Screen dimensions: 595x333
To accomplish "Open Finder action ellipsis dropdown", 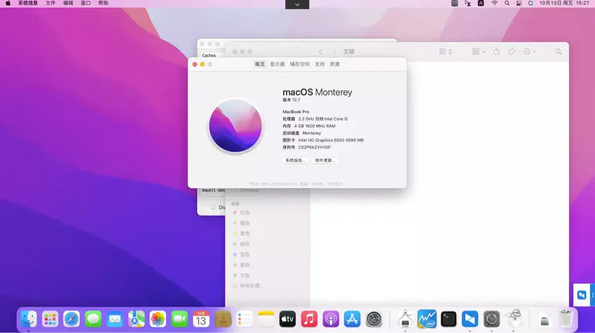I will (530, 51).
